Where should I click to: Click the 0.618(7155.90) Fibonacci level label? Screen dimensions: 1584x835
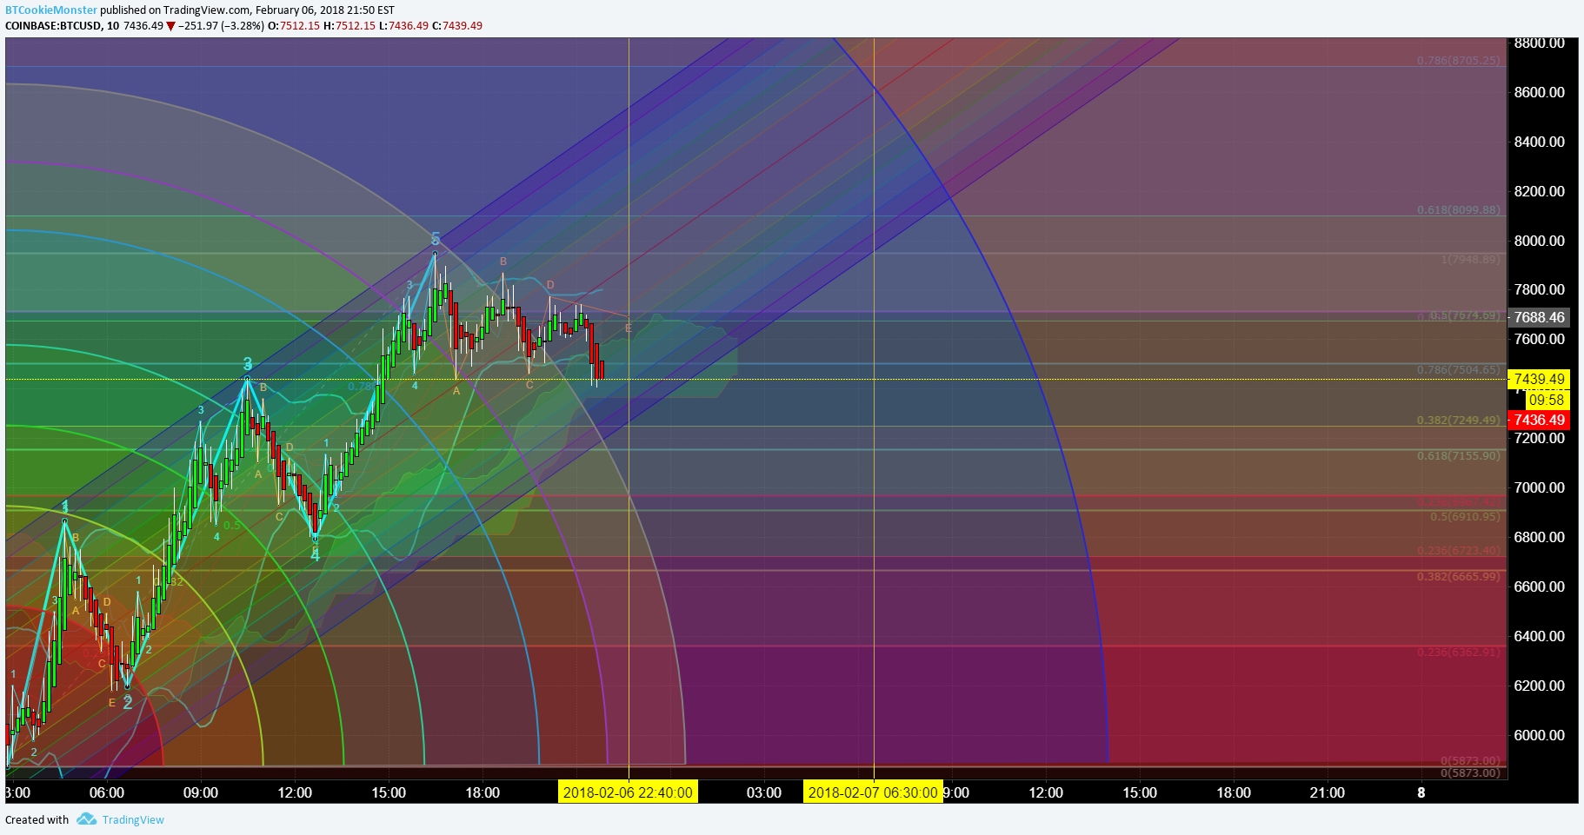point(1458,455)
